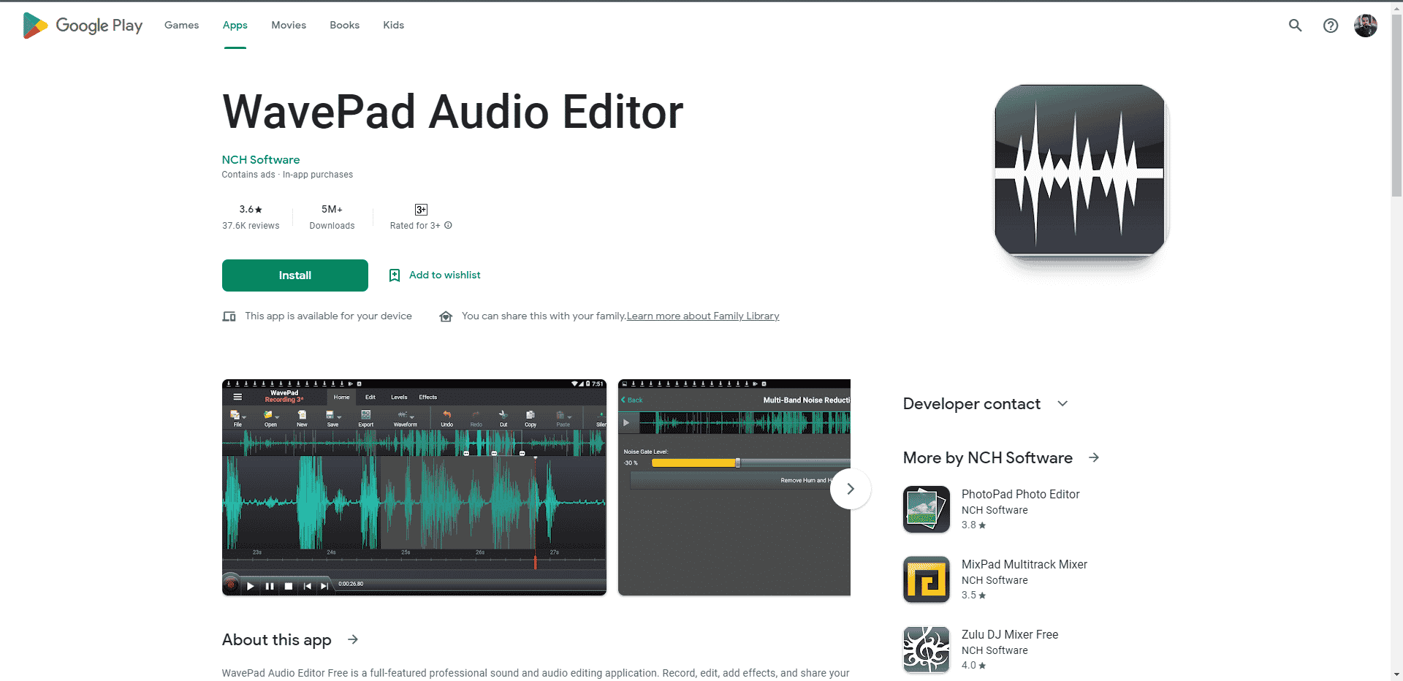Screen dimensions: 1403x681
Task: Click the device availability icon
Action: [229, 316]
